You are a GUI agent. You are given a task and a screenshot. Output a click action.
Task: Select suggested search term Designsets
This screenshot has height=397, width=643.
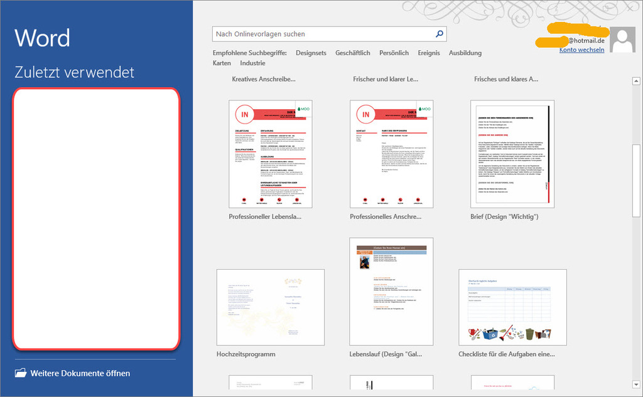point(311,53)
